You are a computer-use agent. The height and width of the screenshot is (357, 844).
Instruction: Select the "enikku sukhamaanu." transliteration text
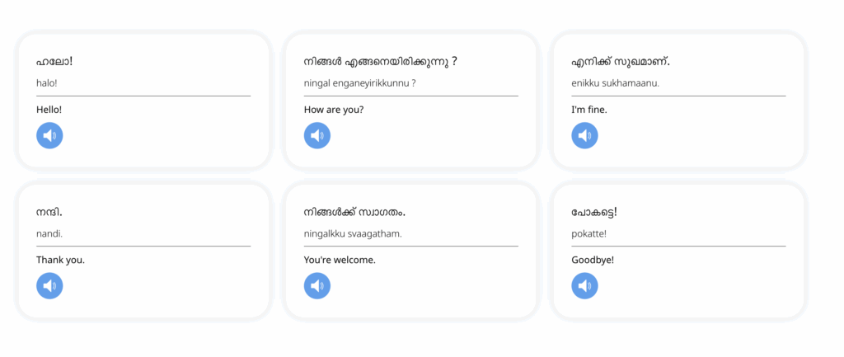click(x=615, y=82)
